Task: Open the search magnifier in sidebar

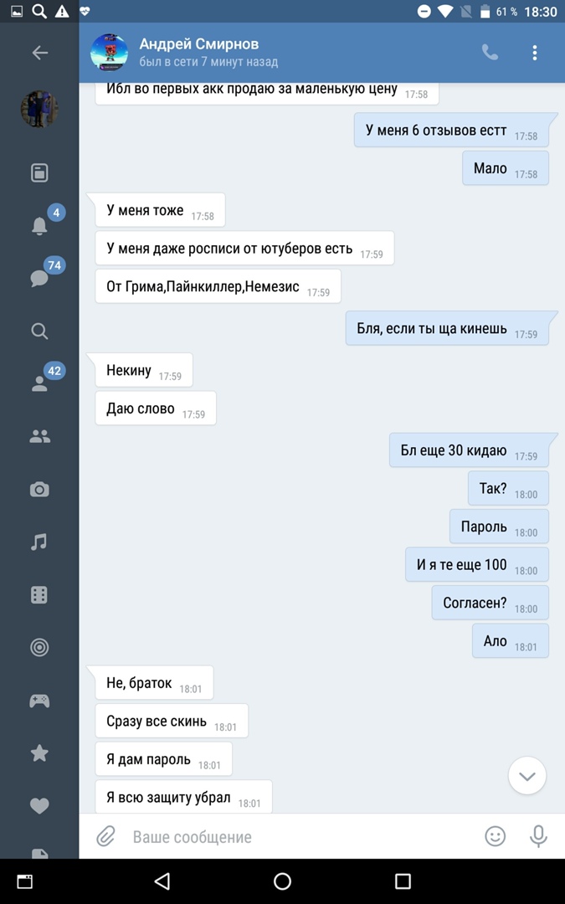Action: pyautogui.click(x=39, y=331)
